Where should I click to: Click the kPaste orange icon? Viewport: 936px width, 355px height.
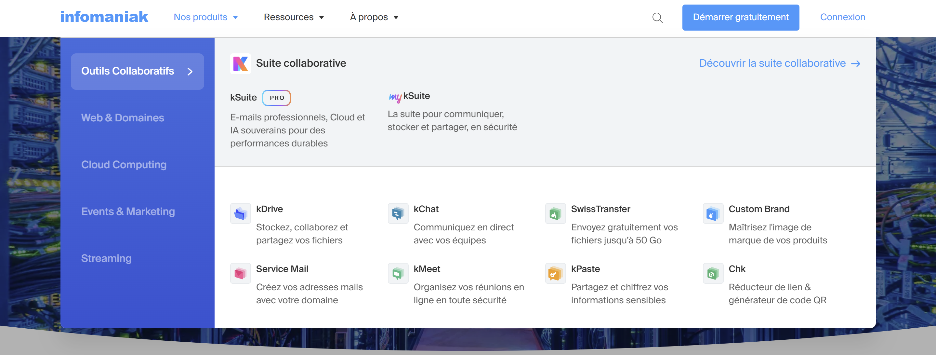(555, 273)
